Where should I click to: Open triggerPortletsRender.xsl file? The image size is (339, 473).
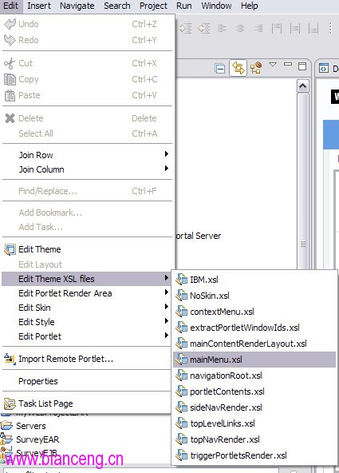tap(254, 455)
